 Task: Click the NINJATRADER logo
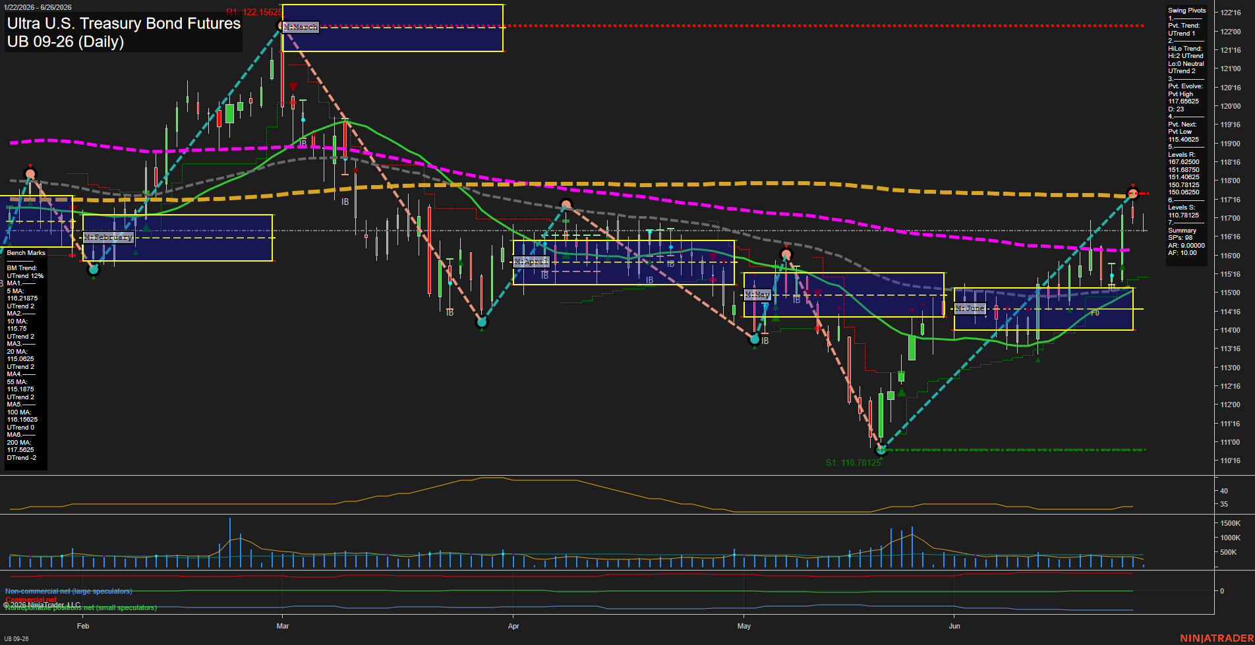click(x=1217, y=638)
